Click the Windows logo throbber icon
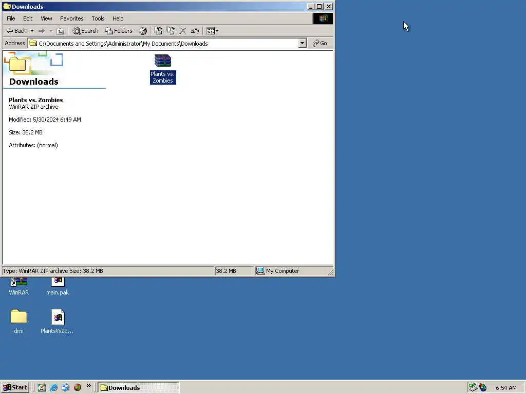This screenshot has height=394, width=526. pyautogui.click(x=323, y=18)
